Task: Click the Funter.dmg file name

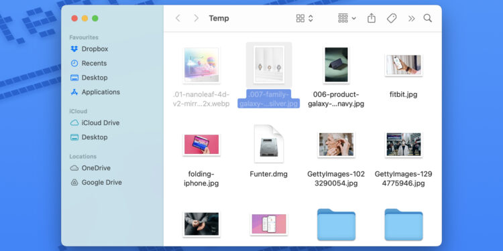Action: coord(269,174)
